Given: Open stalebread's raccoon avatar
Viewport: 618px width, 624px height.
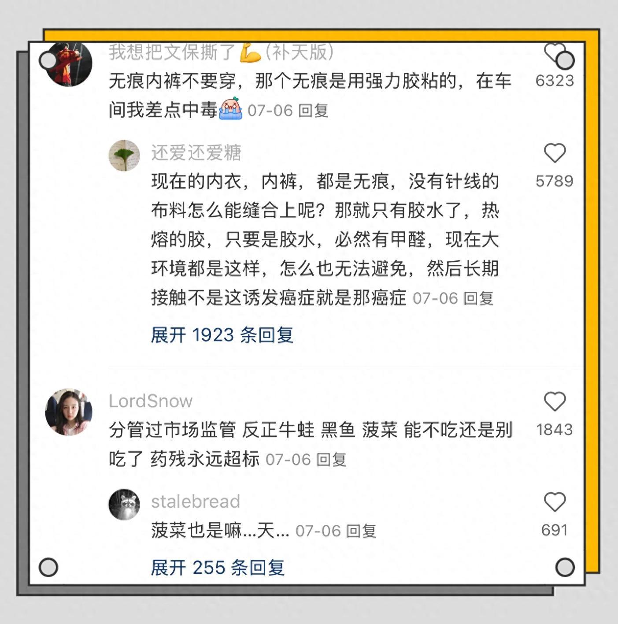Looking at the screenshot, I should [x=124, y=504].
